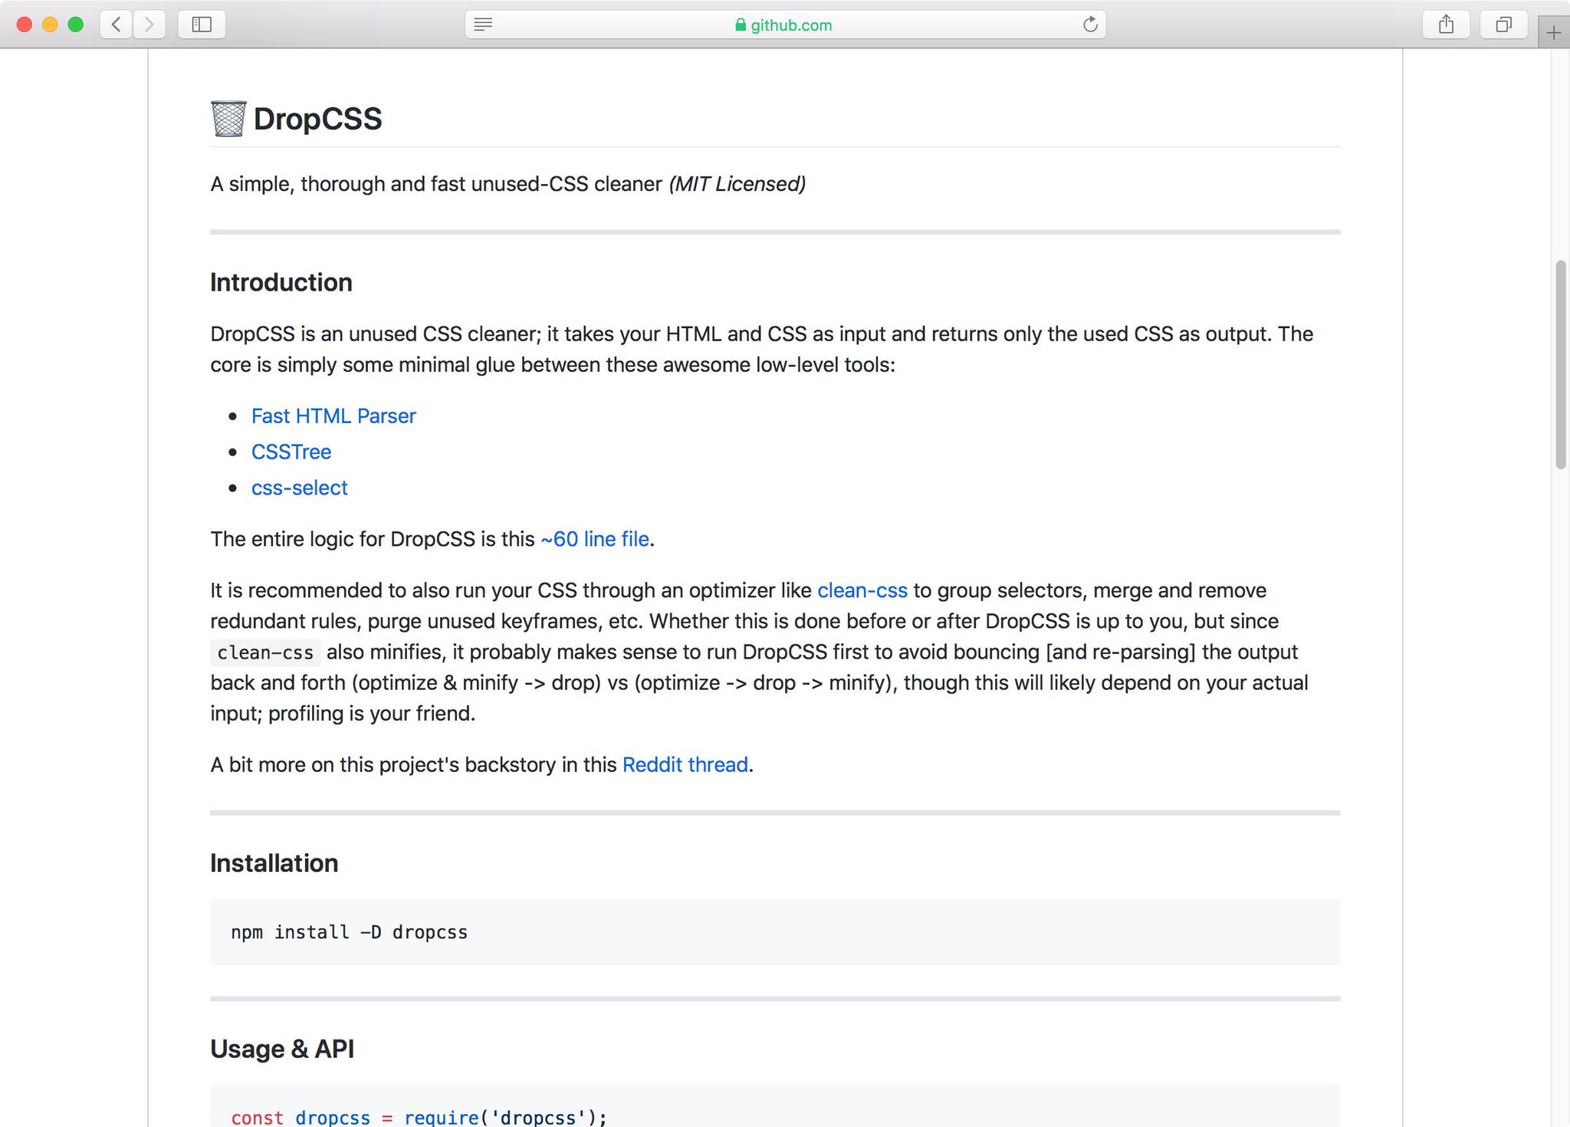Open the Share menu icon
Screen dimensions: 1570x1127
pyautogui.click(x=1446, y=25)
